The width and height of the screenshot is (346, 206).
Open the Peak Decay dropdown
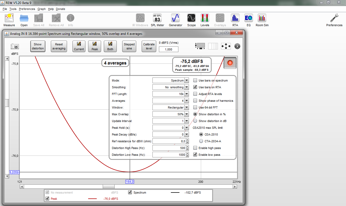[x=187, y=134]
